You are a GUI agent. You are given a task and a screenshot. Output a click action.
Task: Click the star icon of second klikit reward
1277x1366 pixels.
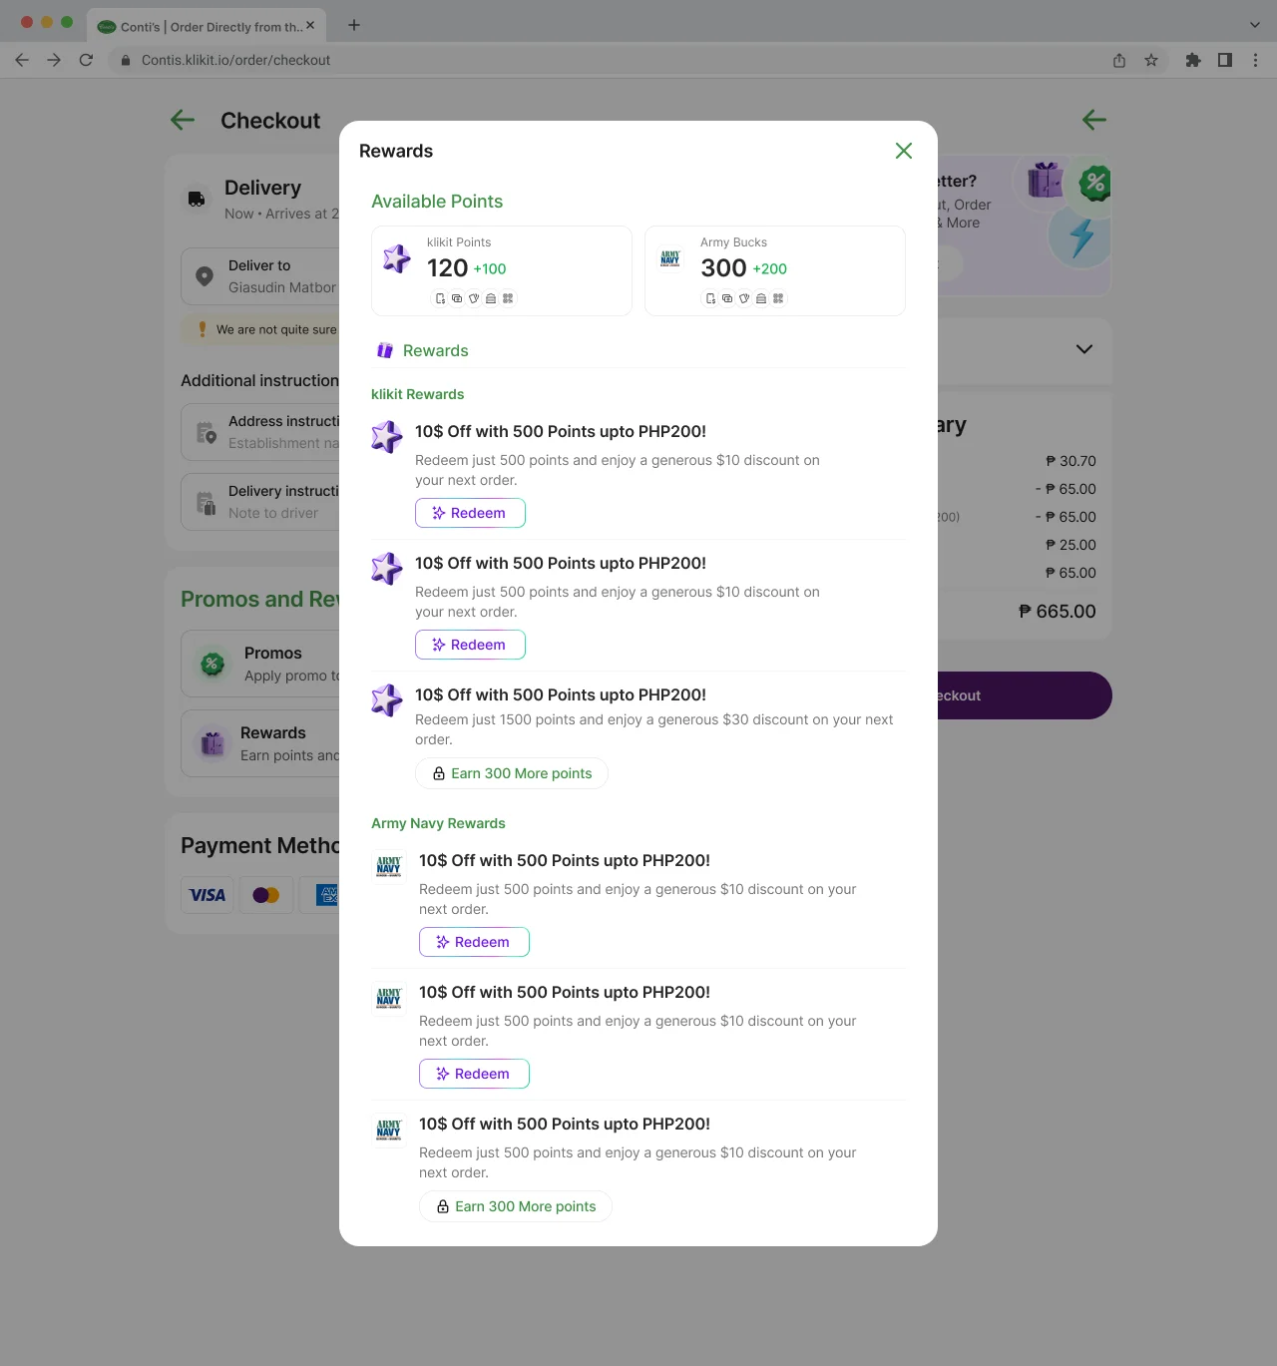pyautogui.click(x=387, y=568)
